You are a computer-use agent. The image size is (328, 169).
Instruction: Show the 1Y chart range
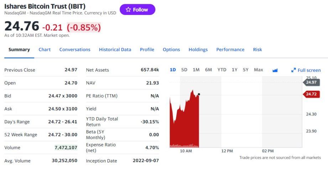pos(234,70)
